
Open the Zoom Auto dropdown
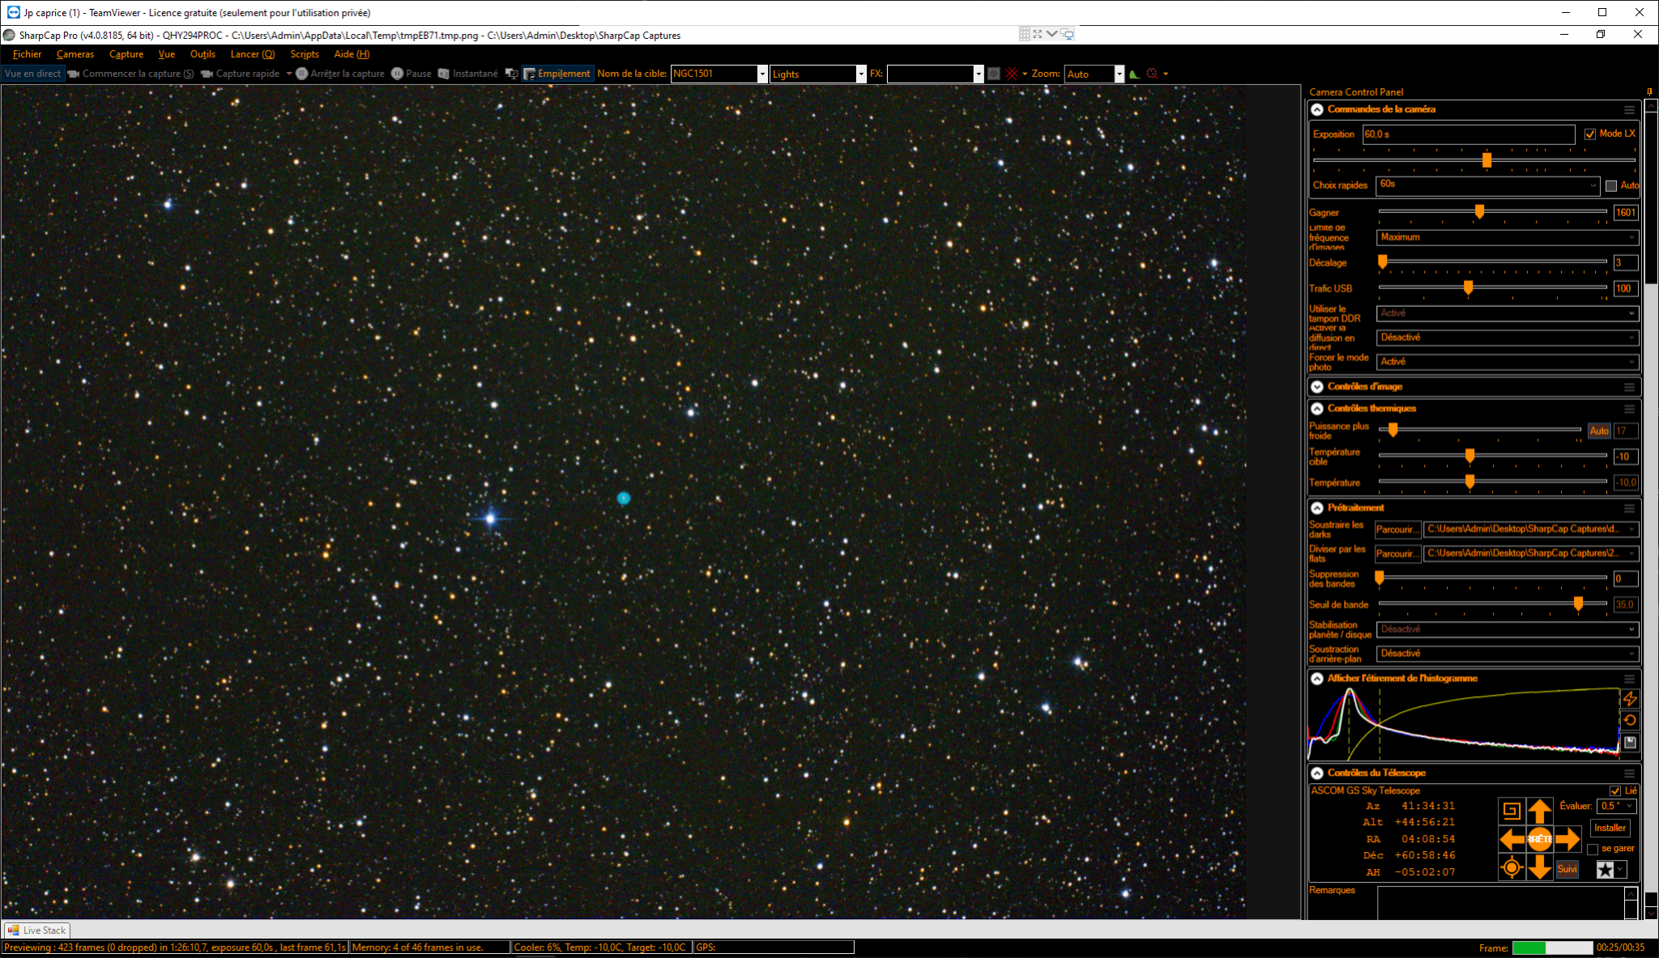pos(1094,74)
